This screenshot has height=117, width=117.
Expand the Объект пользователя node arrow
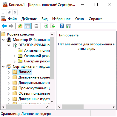coord(9,94)
